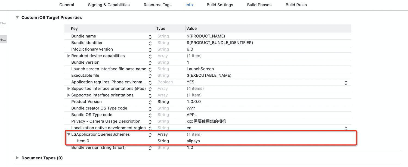Click the Camera Usage Description value
This screenshot has height=167, width=408.
pos(206,121)
